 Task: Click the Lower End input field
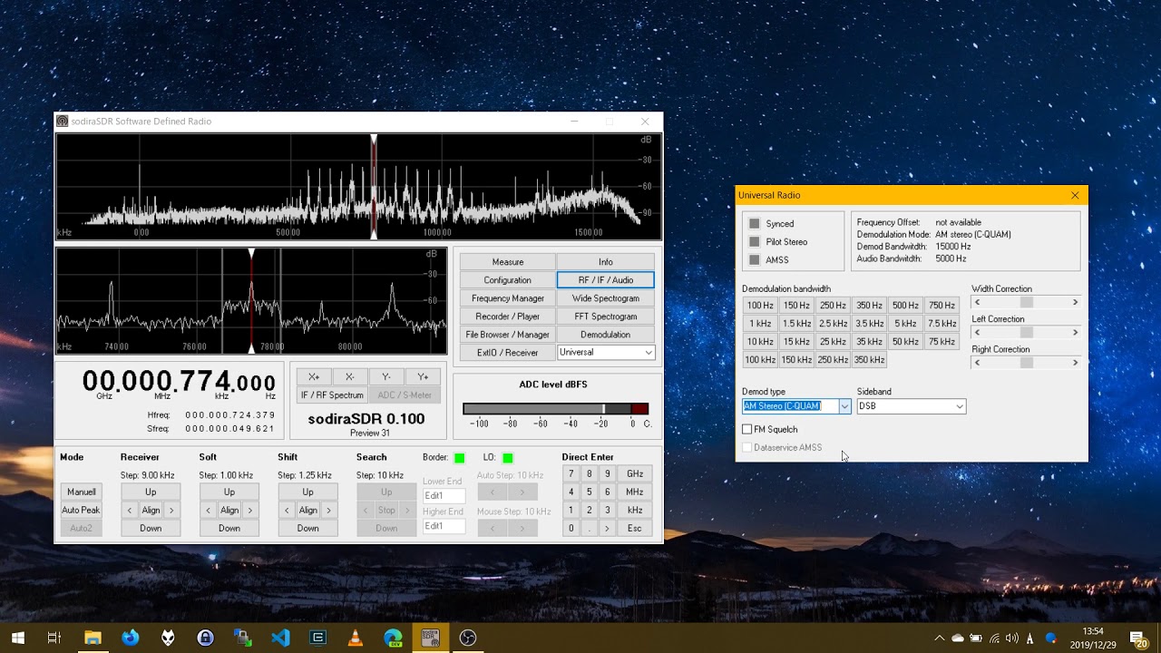444,496
